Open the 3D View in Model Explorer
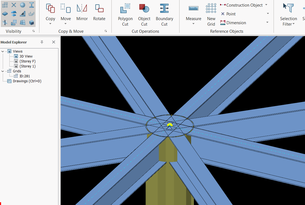Screen dimensions: 305x205 (26, 56)
